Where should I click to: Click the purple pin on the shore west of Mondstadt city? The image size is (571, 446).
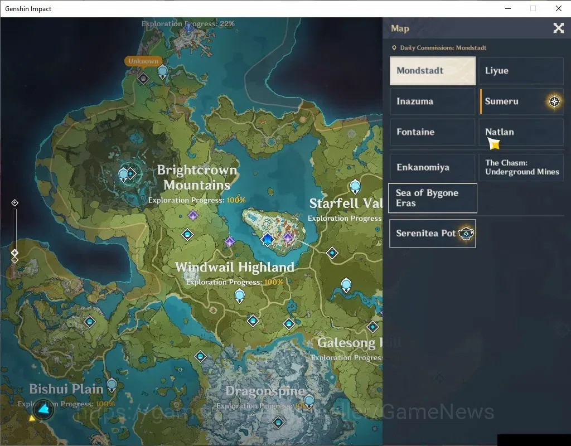(230, 241)
